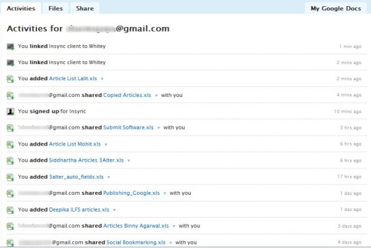Open the dropdown arrow next to Copied Articles.xls
Image resolution: width=371 pixels, height=248 pixels.
click(x=156, y=96)
